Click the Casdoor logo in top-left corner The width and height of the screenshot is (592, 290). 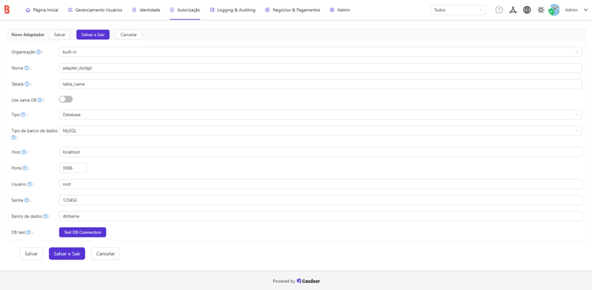7,10
